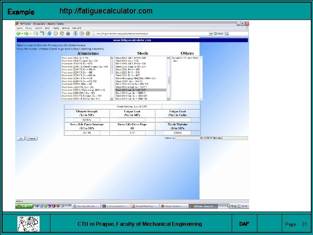
Task: Open the Soubor menu
Action: pos(20,28)
